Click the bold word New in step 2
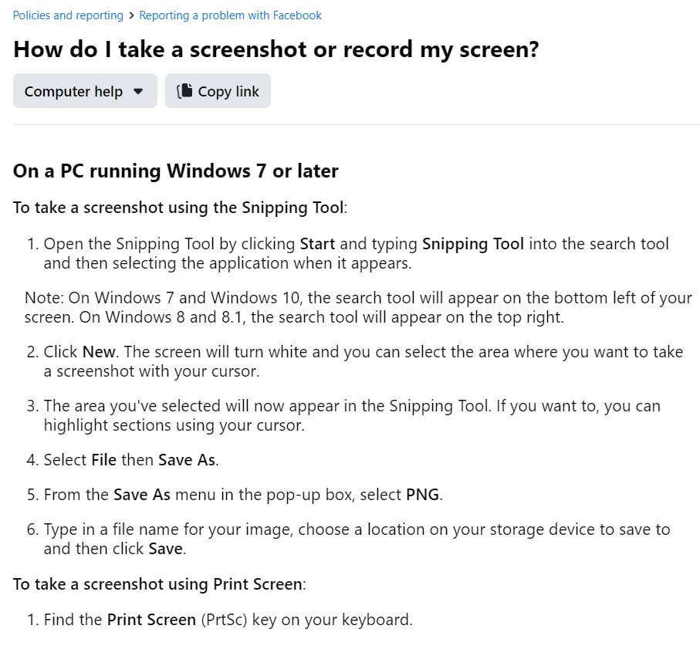 [99, 352]
